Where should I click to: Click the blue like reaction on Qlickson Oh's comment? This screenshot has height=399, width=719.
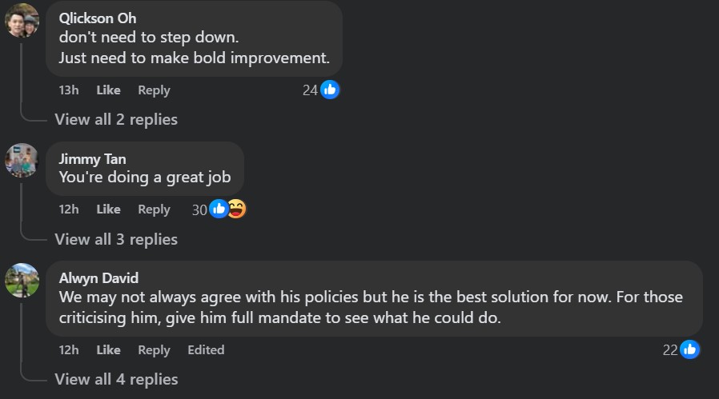(330, 90)
